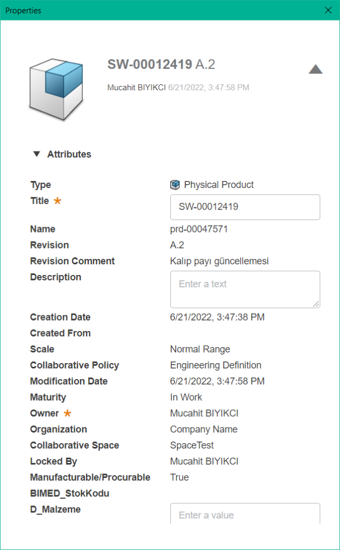This screenshot has width=340, height=550.
Task: Click the Revision Comment text
Action: pyautogui.click(x=219, y=262)
